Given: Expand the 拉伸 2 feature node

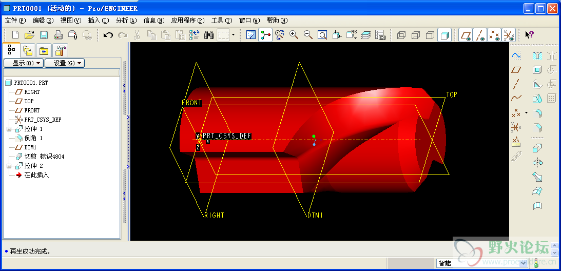Looking at the screenshot, I should (9, 166).
